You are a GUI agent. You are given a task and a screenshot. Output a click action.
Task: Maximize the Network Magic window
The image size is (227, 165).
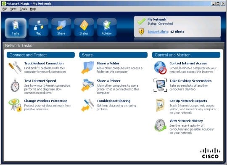coord(218,4)
